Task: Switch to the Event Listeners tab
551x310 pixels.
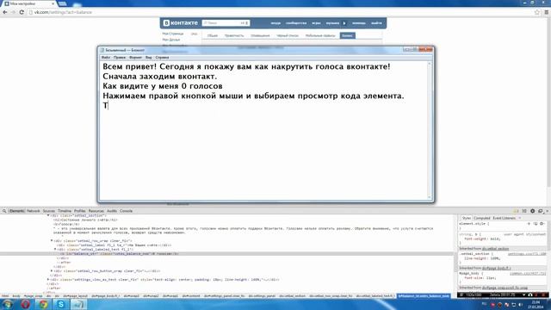Action: pyautogui.click(x=504, y=218)
